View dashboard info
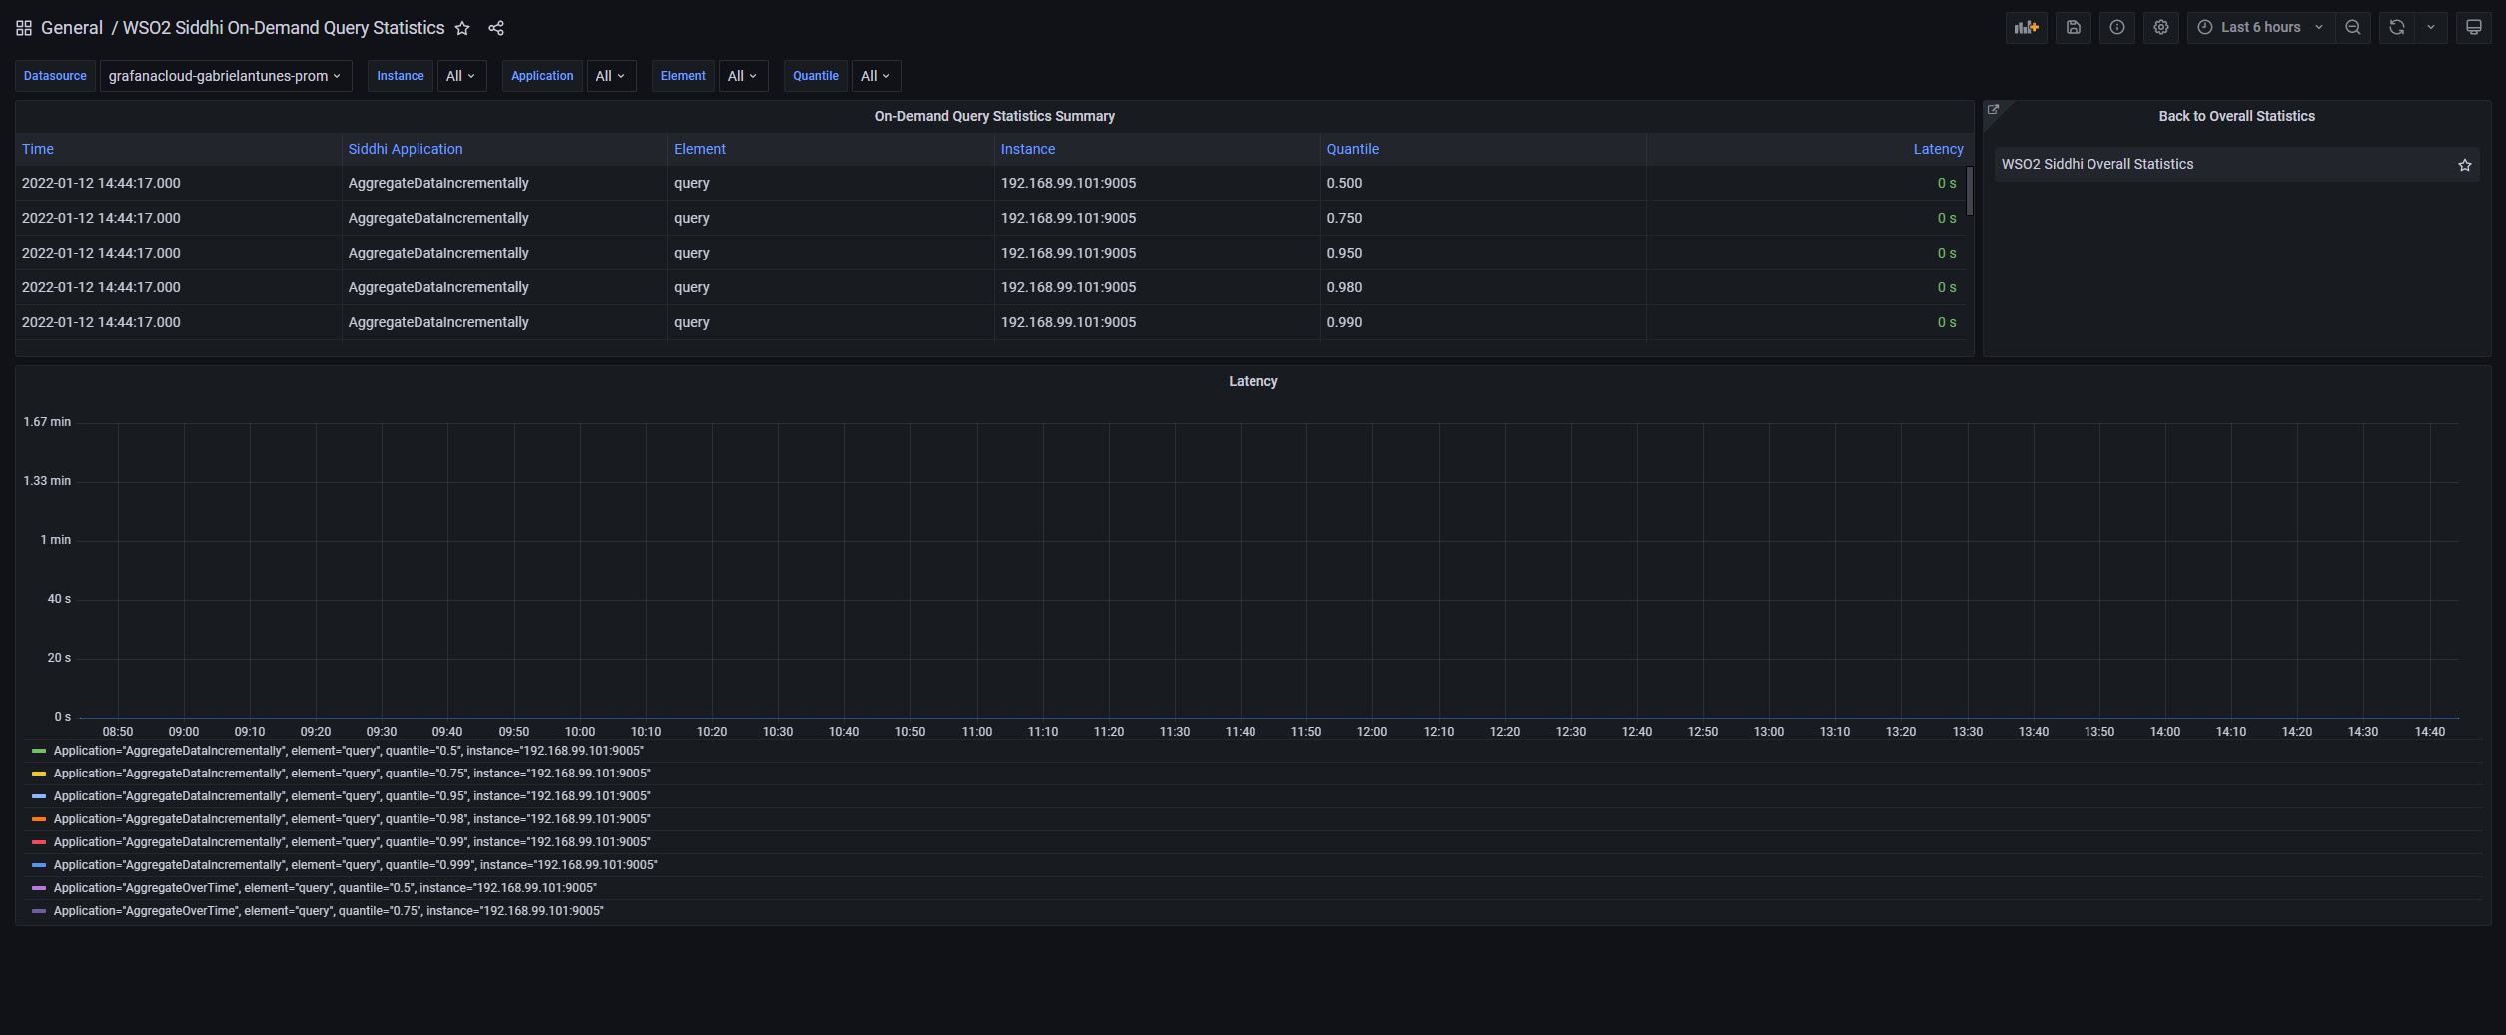 coord(2117,27)
